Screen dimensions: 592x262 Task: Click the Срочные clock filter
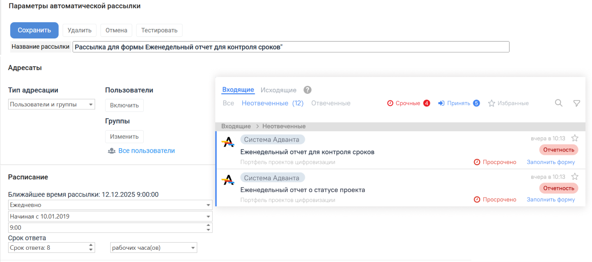click(408, 103)
